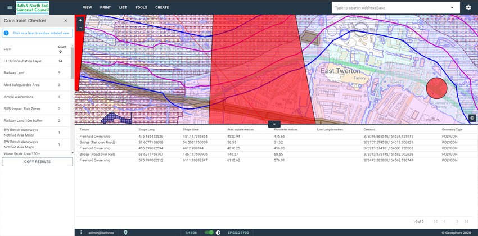
Task: Click the Shape Area column header
Action: click(x=190, y=130)
